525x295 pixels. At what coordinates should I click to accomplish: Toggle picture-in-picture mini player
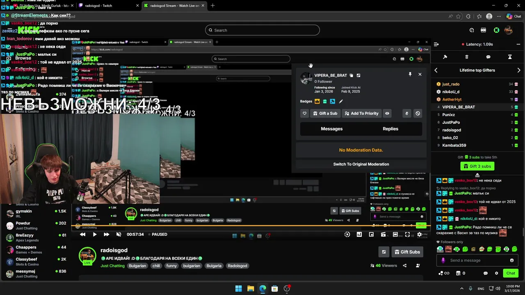pos(371,234)
